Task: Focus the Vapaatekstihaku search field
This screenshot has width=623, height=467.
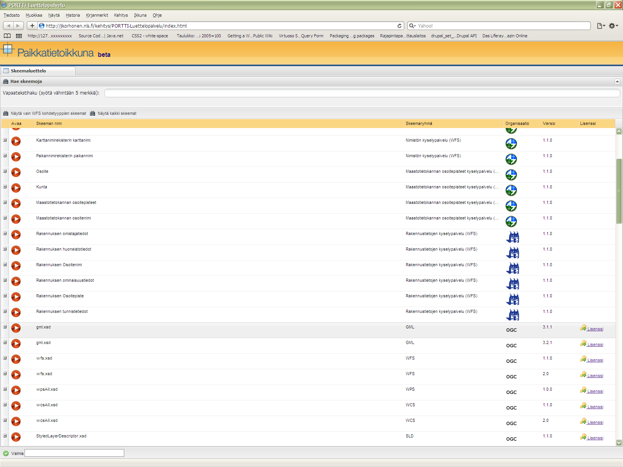Action: 362,93
